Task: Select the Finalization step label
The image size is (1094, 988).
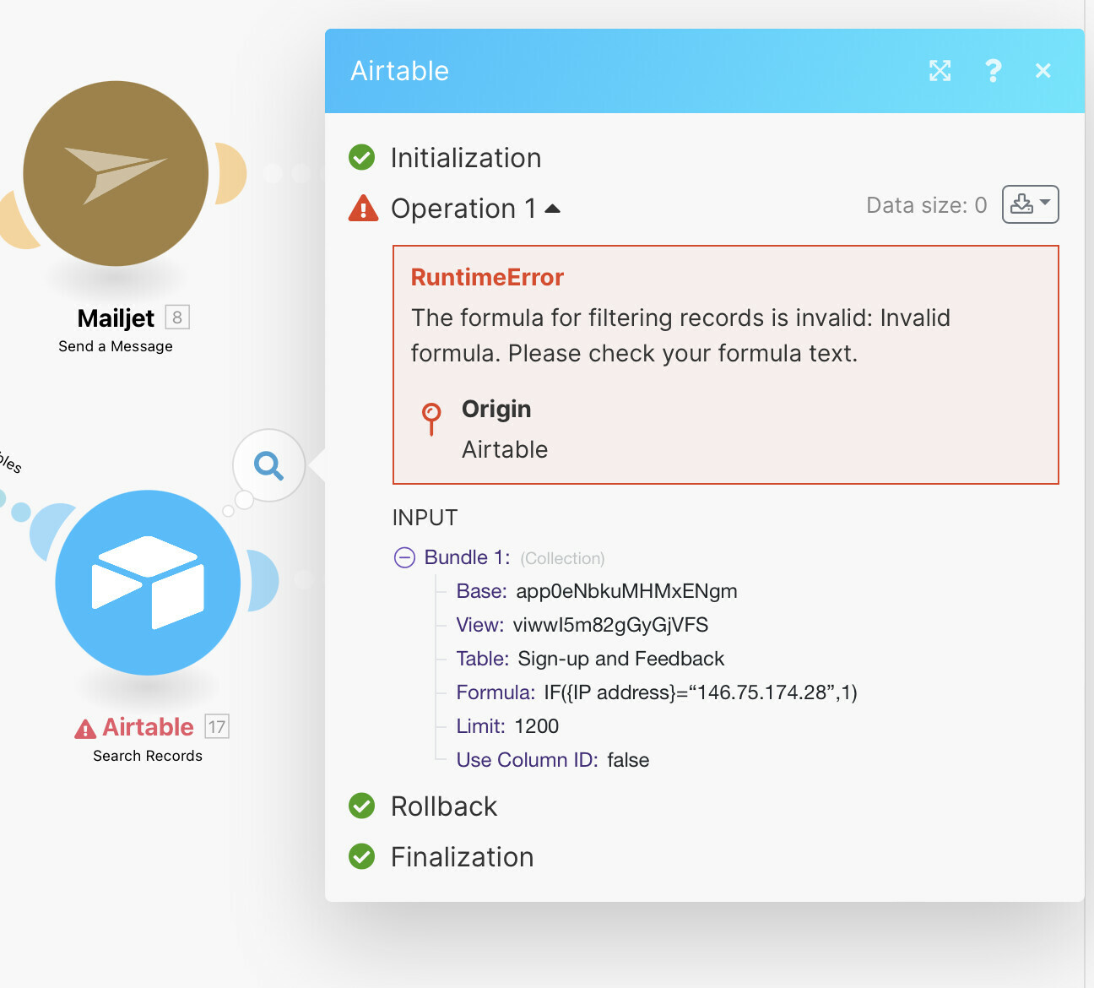Action: pos(462,857)
